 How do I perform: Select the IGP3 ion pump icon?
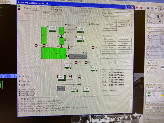pos(52,29)
